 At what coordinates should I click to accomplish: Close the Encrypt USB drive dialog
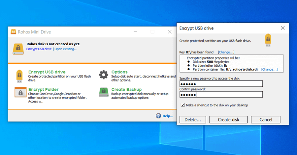coord(282,28)
